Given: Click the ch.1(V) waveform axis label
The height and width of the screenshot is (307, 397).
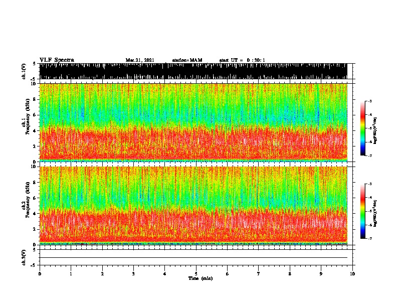Looking at the screenshot, I should tap(24, 71).
